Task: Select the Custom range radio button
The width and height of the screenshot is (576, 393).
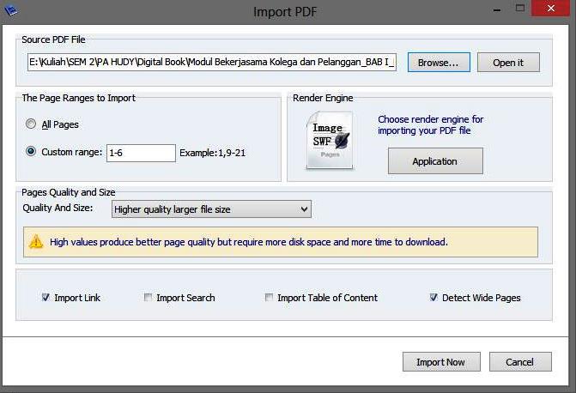Action: (31, 151)
